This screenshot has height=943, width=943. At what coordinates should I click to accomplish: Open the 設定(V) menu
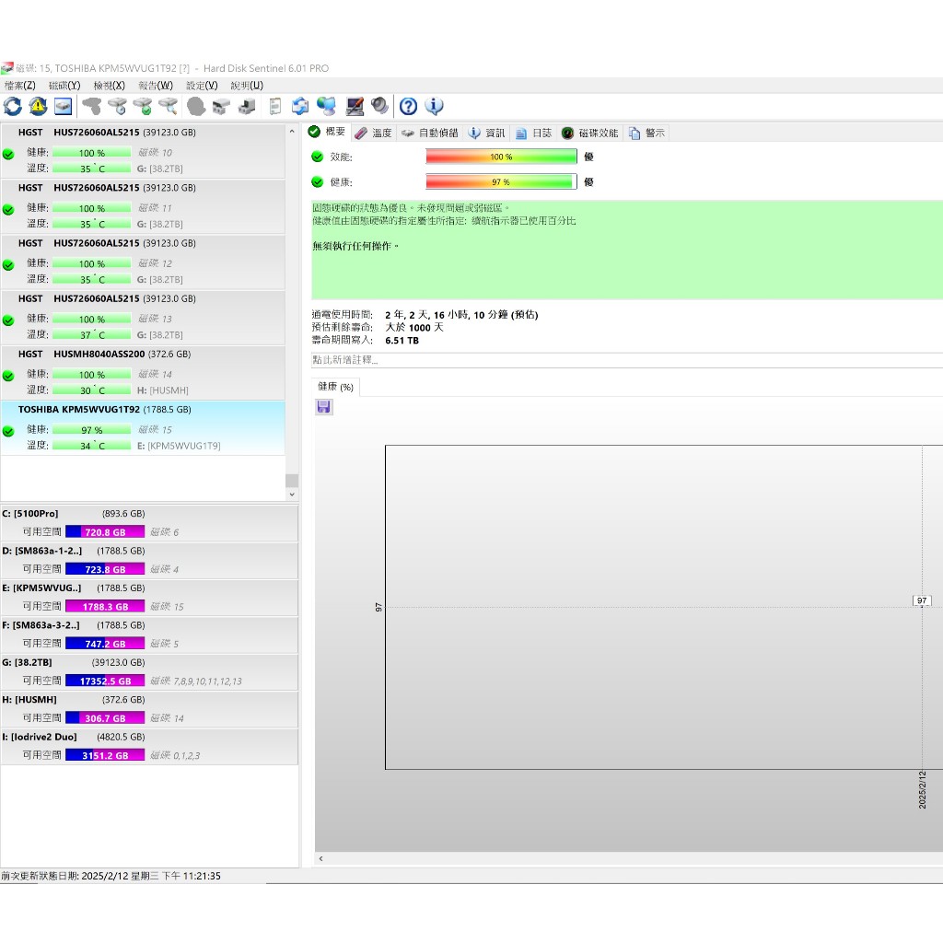coord(202,86)
